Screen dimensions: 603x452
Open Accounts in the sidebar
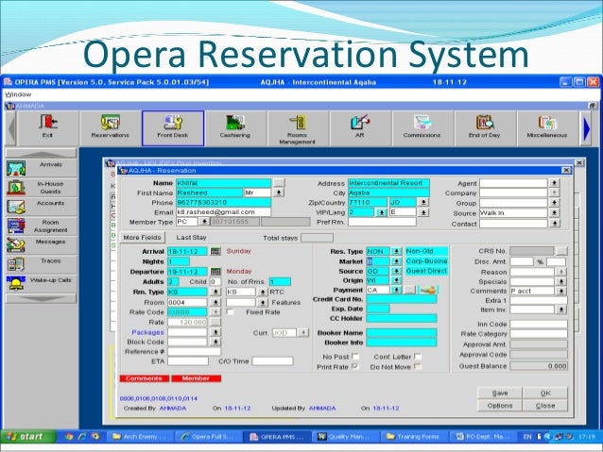(42, 207)
